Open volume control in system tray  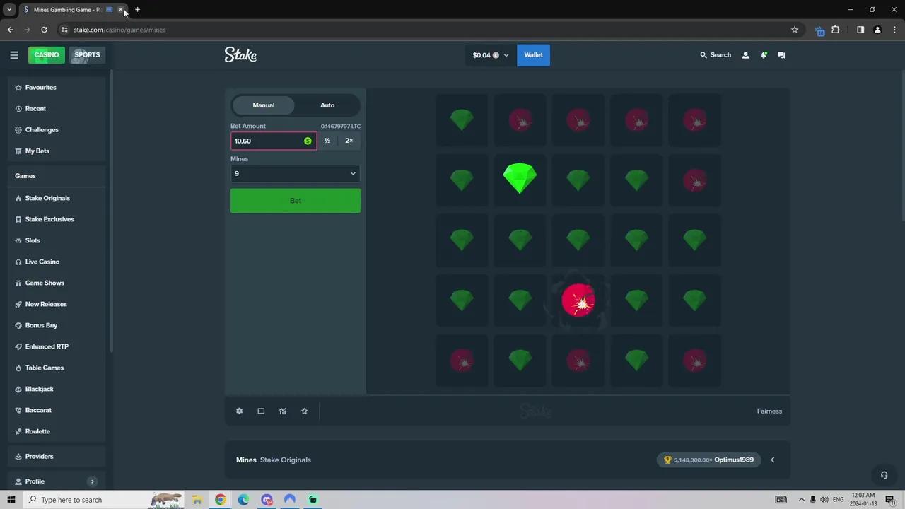[x=824, y=500]
